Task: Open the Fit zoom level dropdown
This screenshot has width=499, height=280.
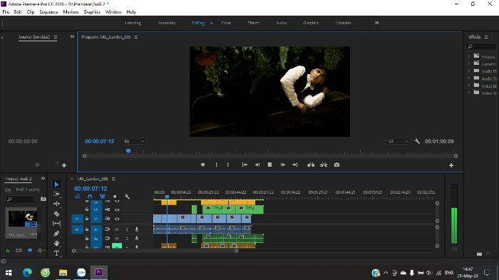Action: pos(134,141)
